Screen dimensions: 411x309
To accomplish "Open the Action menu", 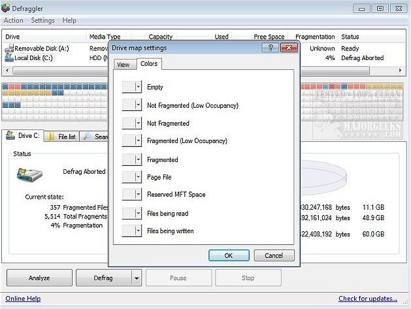I will point(13,20).
